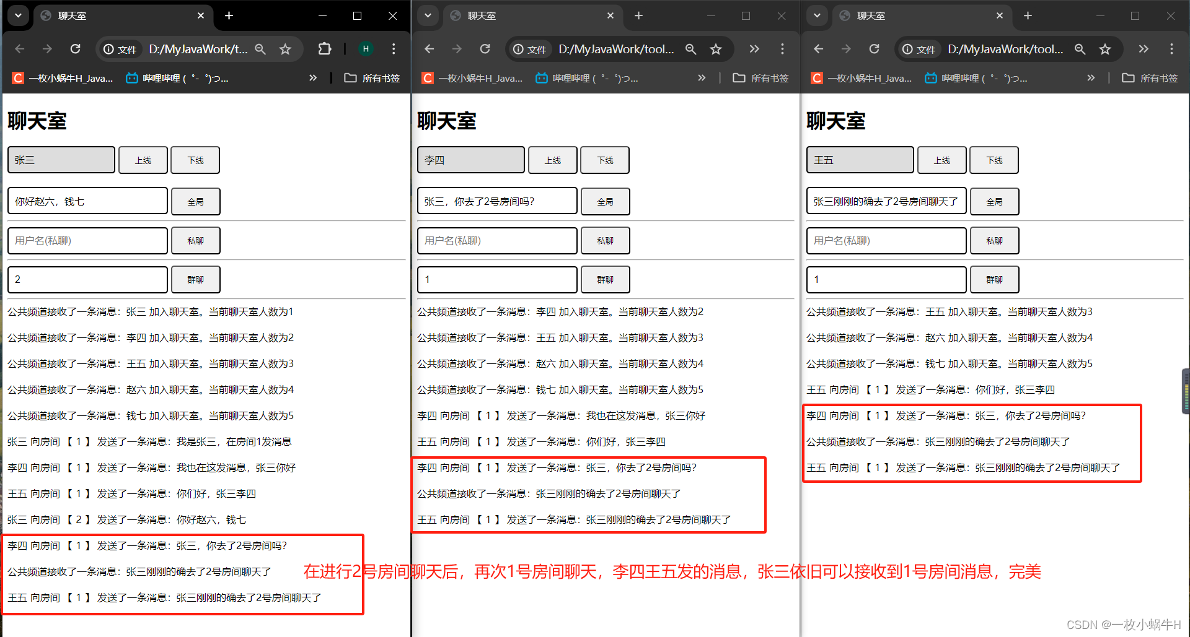Expand hidden bookmarks chevron in middle window
The width and height of the screenshot is (1190, 637).
coord(702,78)
